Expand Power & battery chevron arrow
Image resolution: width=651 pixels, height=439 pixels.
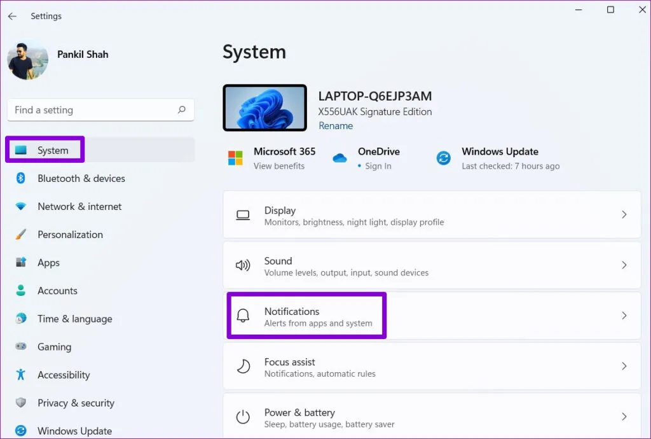point(624,417)
